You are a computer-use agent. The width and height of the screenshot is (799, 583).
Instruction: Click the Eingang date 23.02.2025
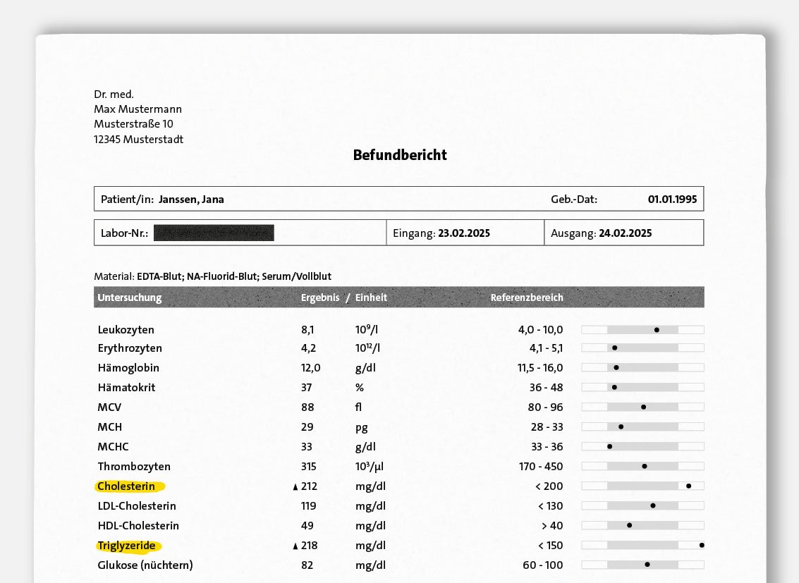(x=464, y=233)
